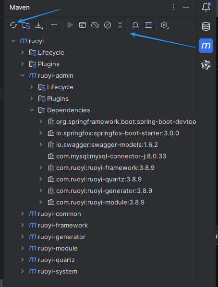Select io.springfox:springfox-boot-starter:3.0.0 row
This screenshot has height=287, width=218.
click(x=100, y=133)
